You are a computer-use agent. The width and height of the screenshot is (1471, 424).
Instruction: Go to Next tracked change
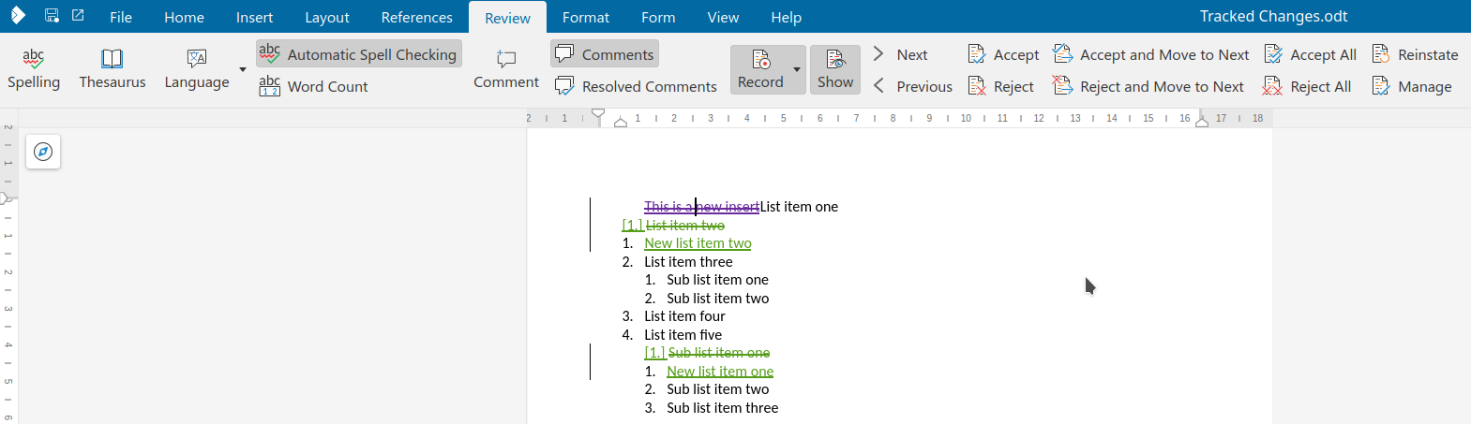click(900, 54)
